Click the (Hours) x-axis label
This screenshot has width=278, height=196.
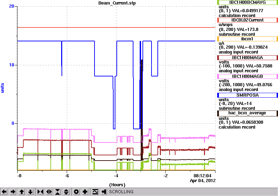coord(117,185)
